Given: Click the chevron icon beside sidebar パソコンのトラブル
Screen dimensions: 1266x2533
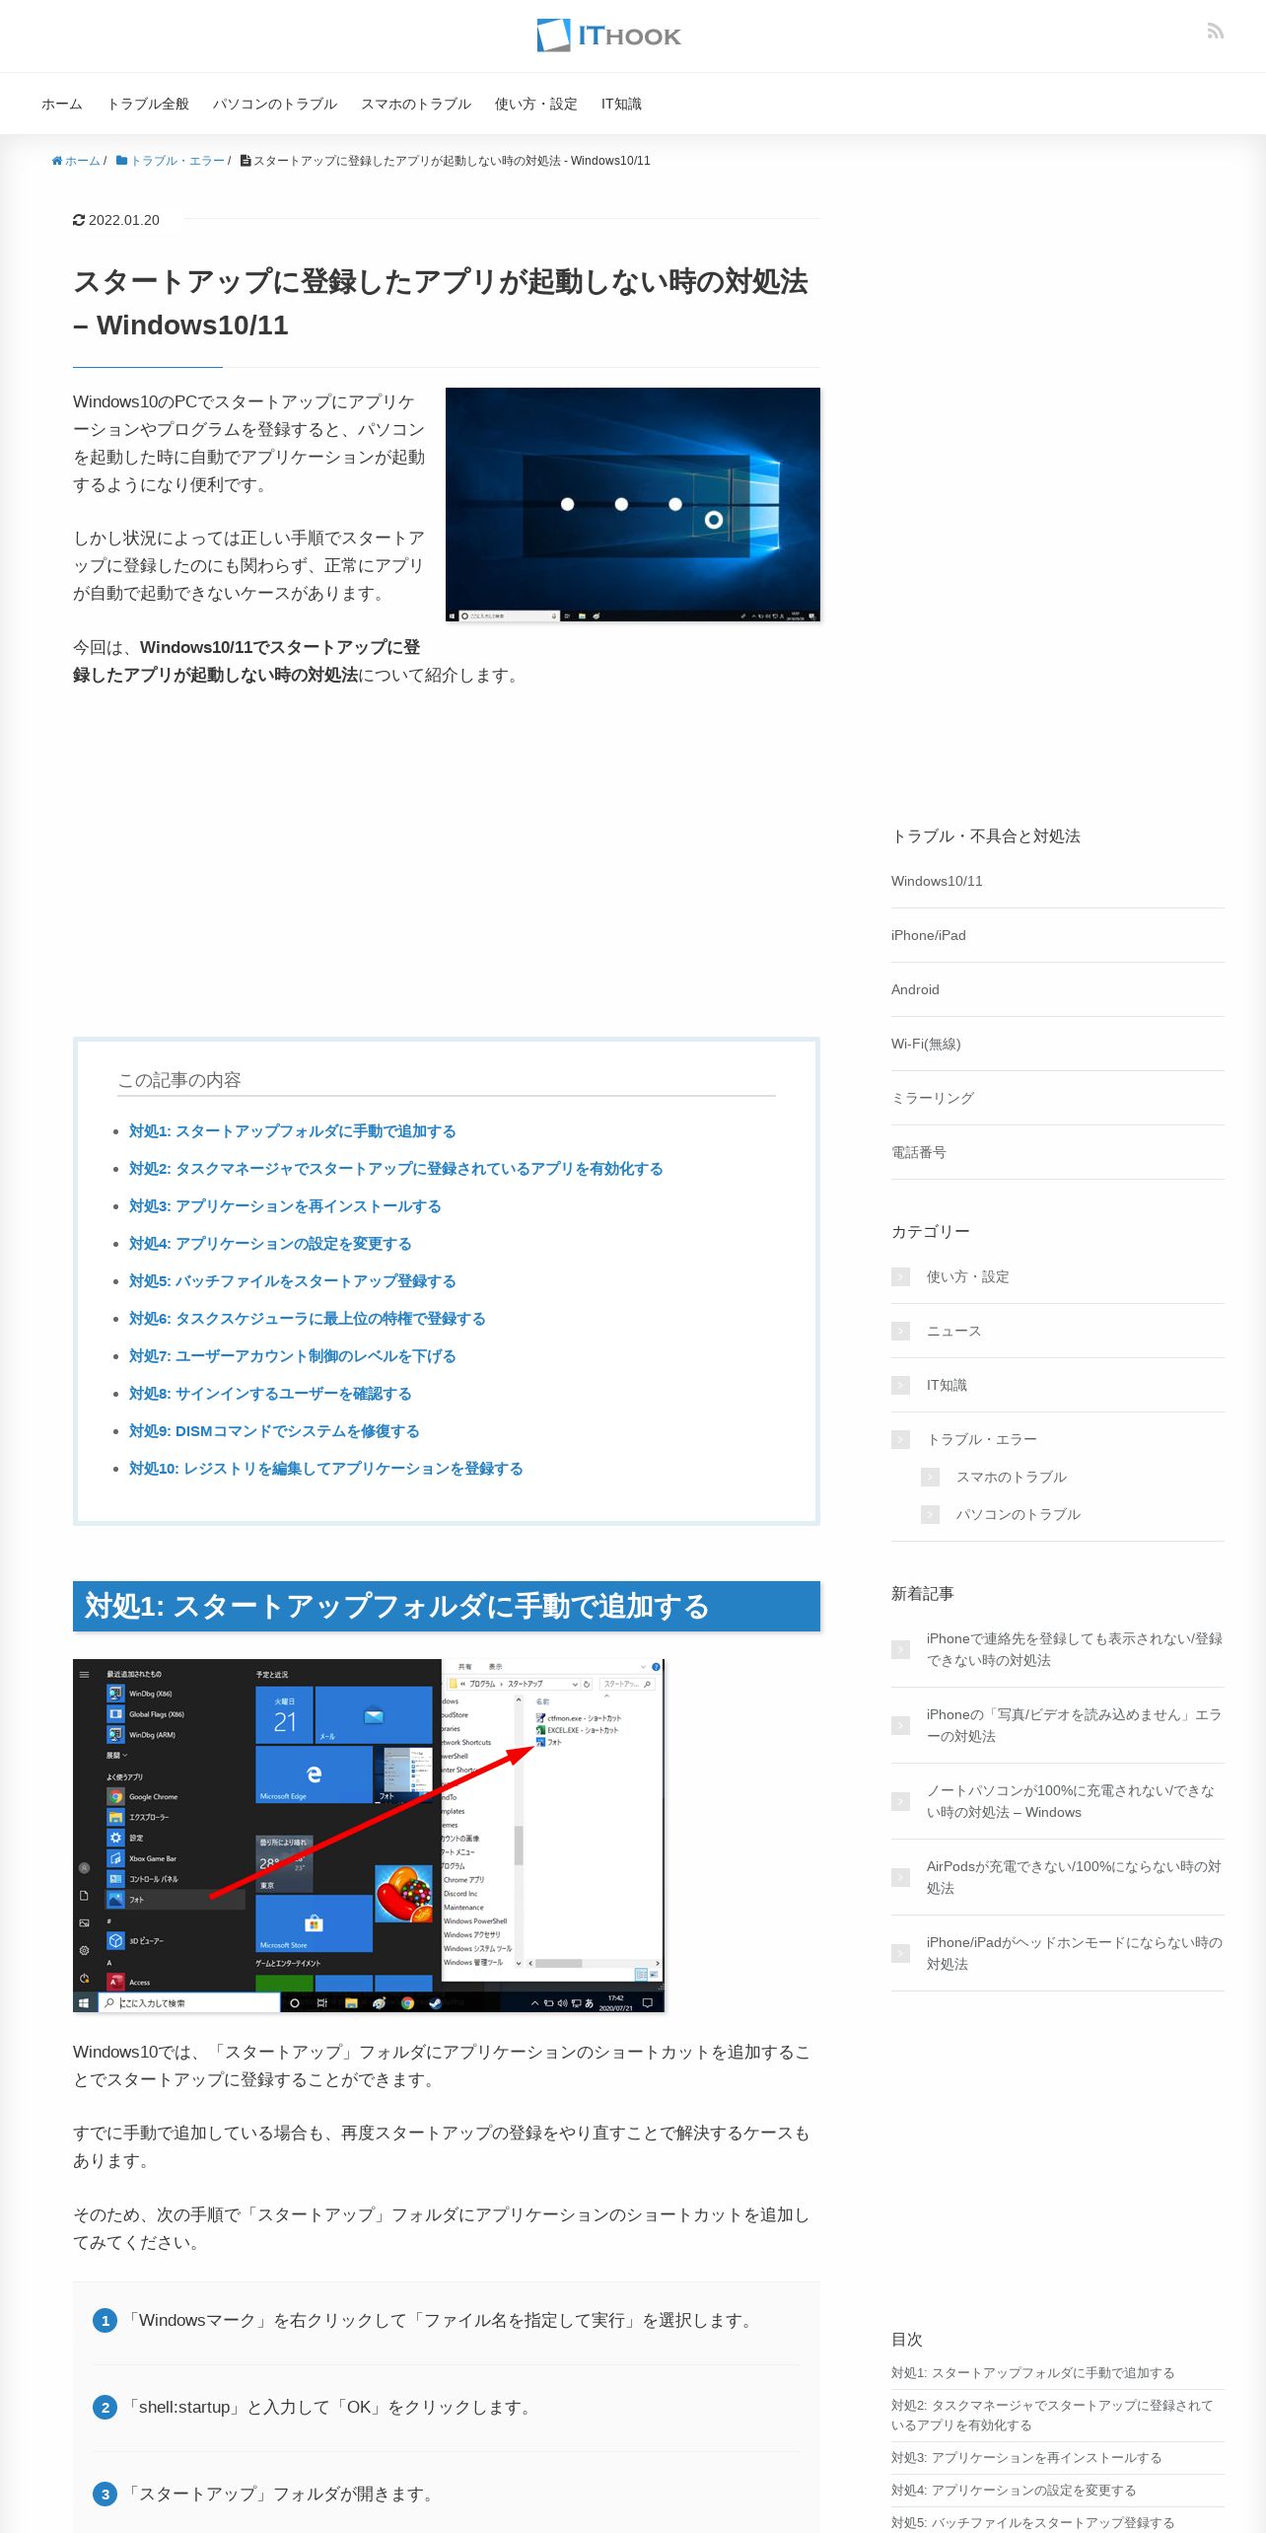Looking at the screenshot, I should tap(930, 1514).
